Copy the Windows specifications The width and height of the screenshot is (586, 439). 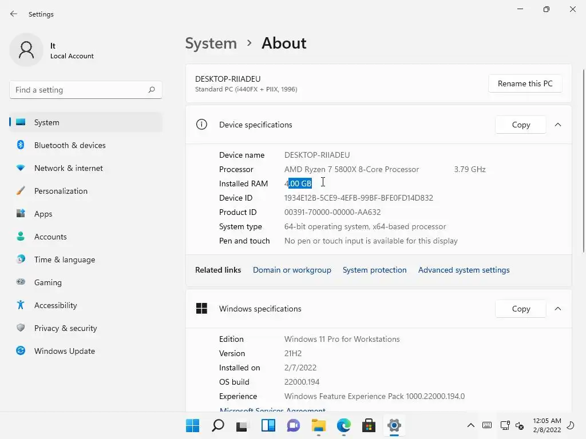coord(521,309)
